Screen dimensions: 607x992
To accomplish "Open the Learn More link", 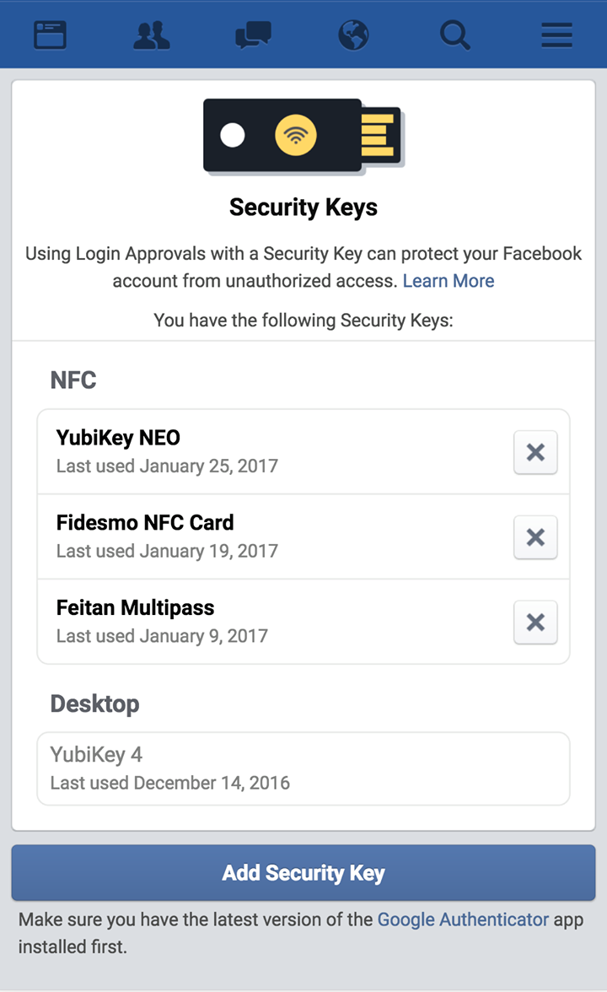I will pyautogui.click(x=449, y=281).
